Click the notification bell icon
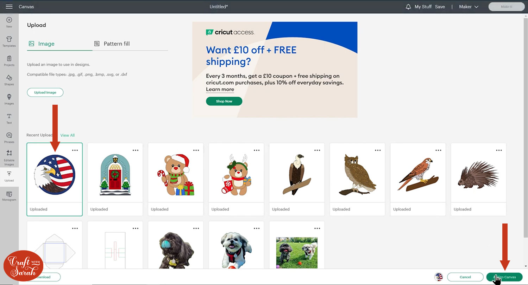Viewport: 528px width, 285px height. 408,7
